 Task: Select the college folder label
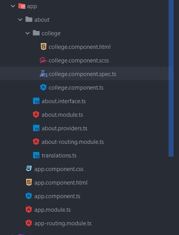point(51,33)
